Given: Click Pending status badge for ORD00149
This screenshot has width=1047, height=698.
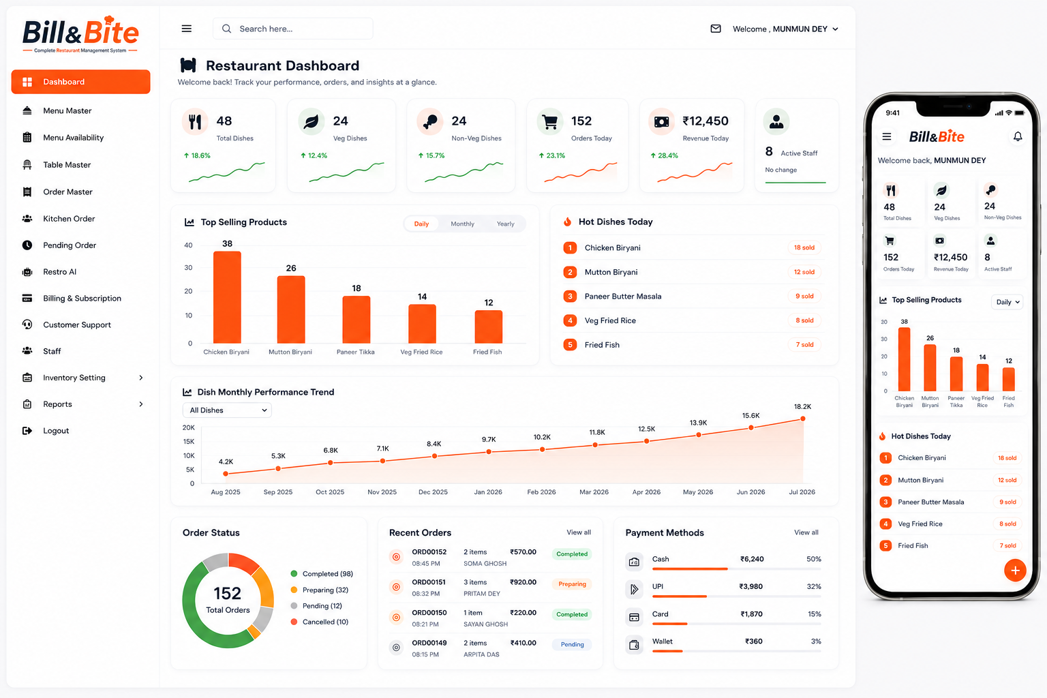Looking at the screenshot, I should (572, 644).
